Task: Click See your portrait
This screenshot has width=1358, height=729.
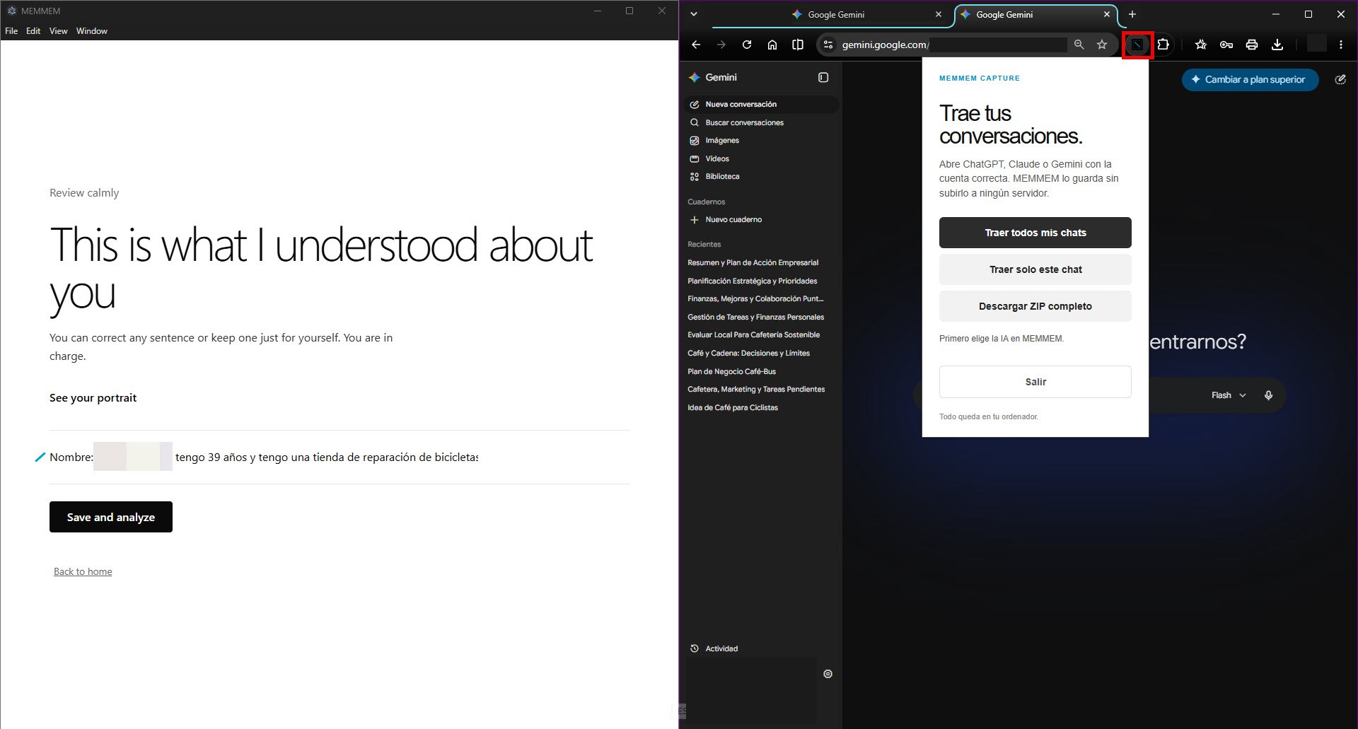Action: coord(93,398)
